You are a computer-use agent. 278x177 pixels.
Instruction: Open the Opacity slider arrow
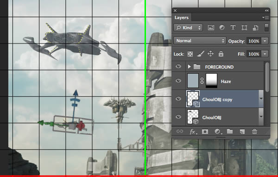[x=265, y=41]
